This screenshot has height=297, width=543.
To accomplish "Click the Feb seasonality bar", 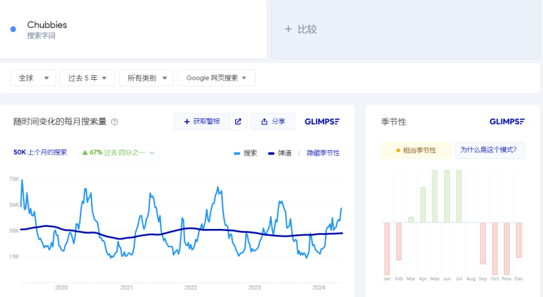I will coord(399,241).
